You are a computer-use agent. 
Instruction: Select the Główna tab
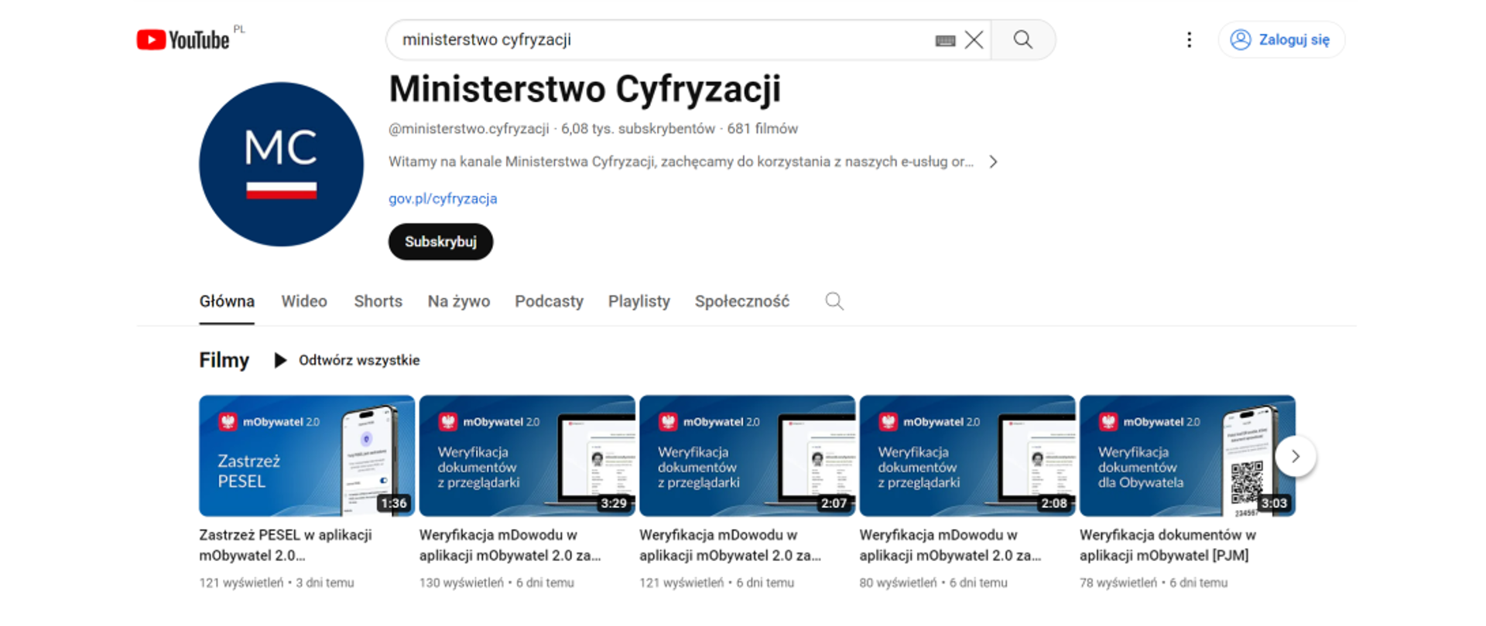coord(227,301)
